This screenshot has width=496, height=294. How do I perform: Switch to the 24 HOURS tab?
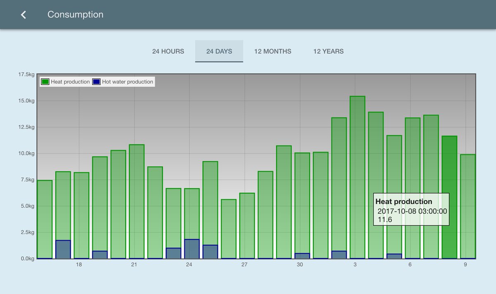tap(168, 51)
